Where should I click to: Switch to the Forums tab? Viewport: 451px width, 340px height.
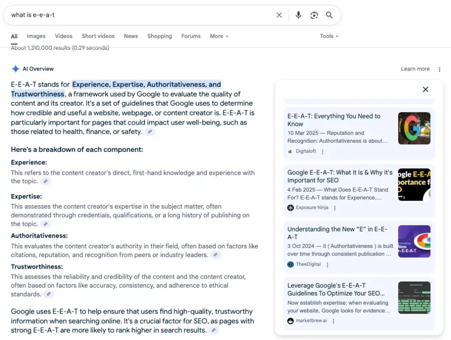point(191,36)
